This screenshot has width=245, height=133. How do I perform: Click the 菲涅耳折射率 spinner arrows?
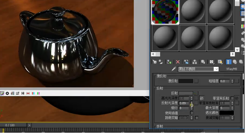pos(232,103)
